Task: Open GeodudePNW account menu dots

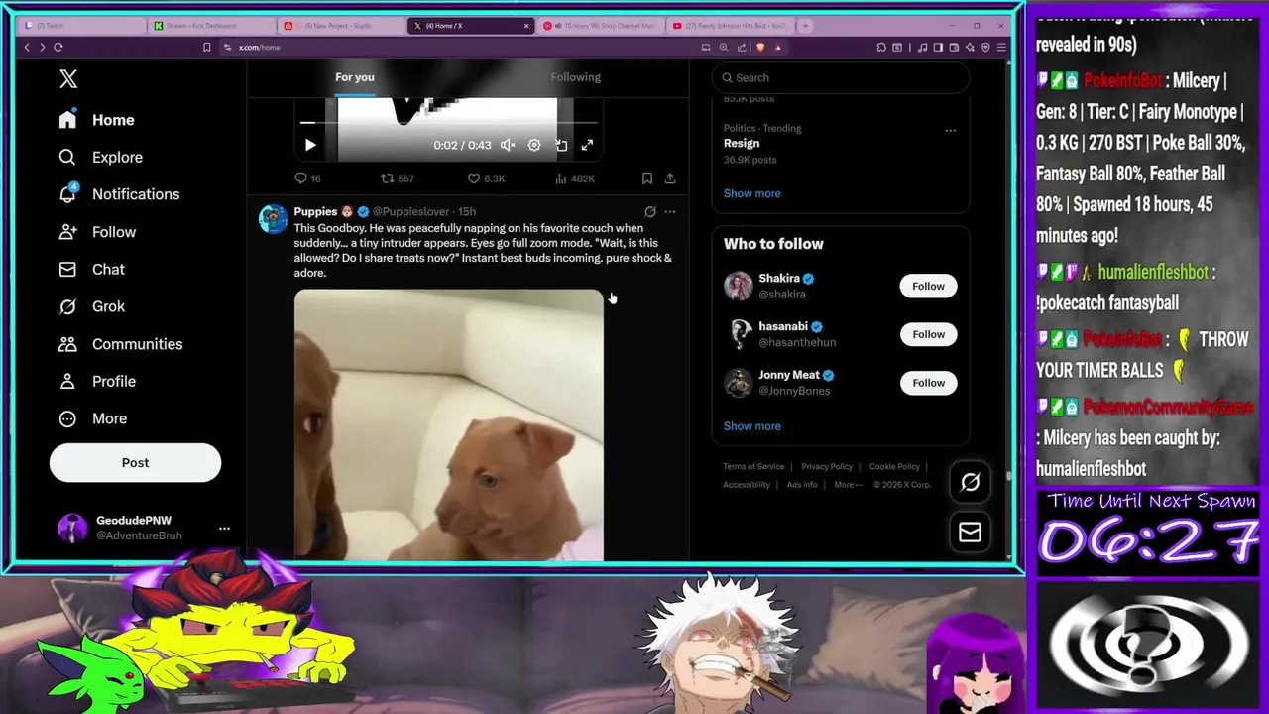Action: (224, 528)
